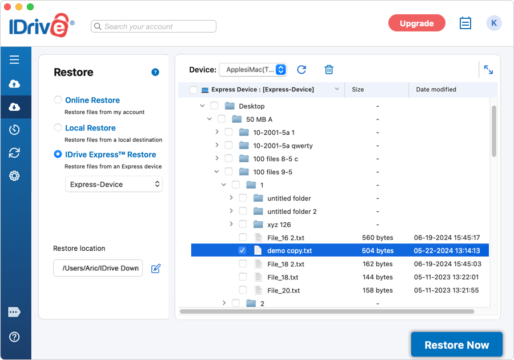Collapse the 100 files 9-5 folder
The height and width of the screenshot is (360, 514).
point(216,171)
